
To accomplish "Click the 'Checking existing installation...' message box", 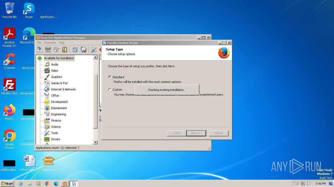I will [167, 90].
